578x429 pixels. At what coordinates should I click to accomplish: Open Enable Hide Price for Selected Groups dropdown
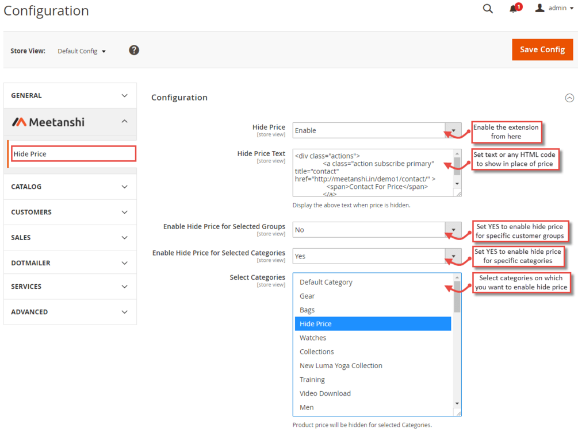click(377, 230)
